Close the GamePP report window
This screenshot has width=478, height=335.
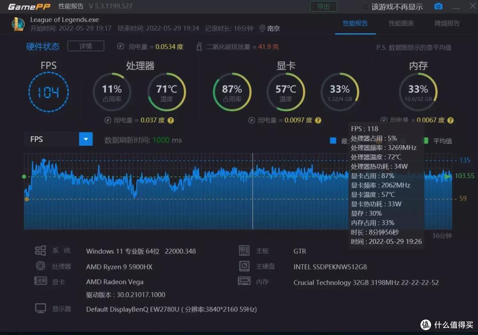[x=473, y=5]
